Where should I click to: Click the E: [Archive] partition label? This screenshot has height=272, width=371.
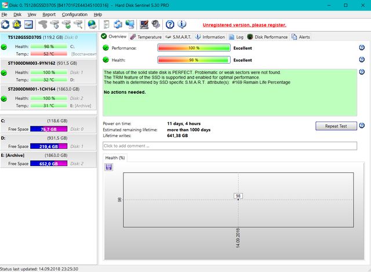point(13,155)
